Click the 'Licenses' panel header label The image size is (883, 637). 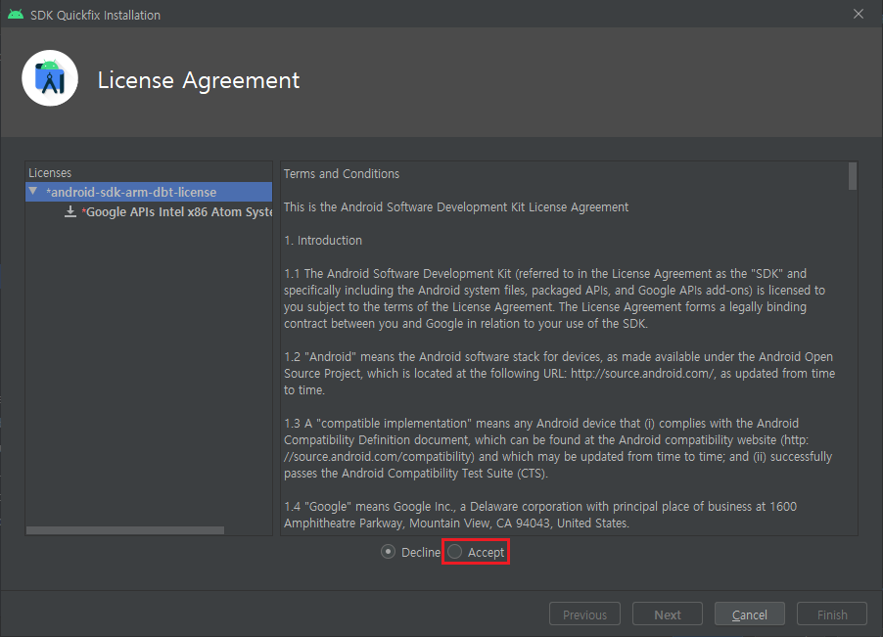[x=50, y=173]
